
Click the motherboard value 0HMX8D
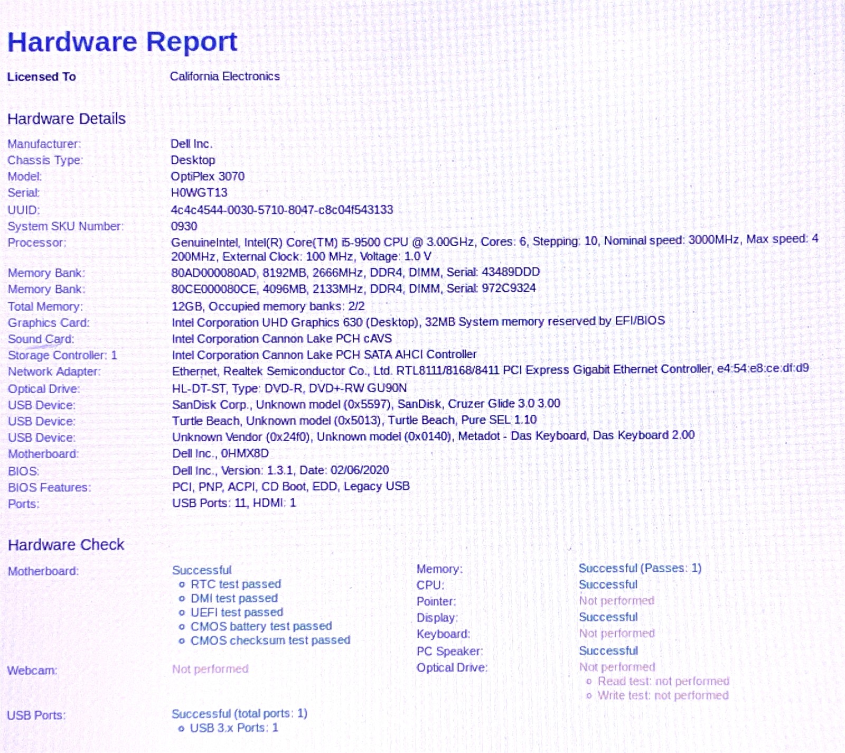[221, 453]
